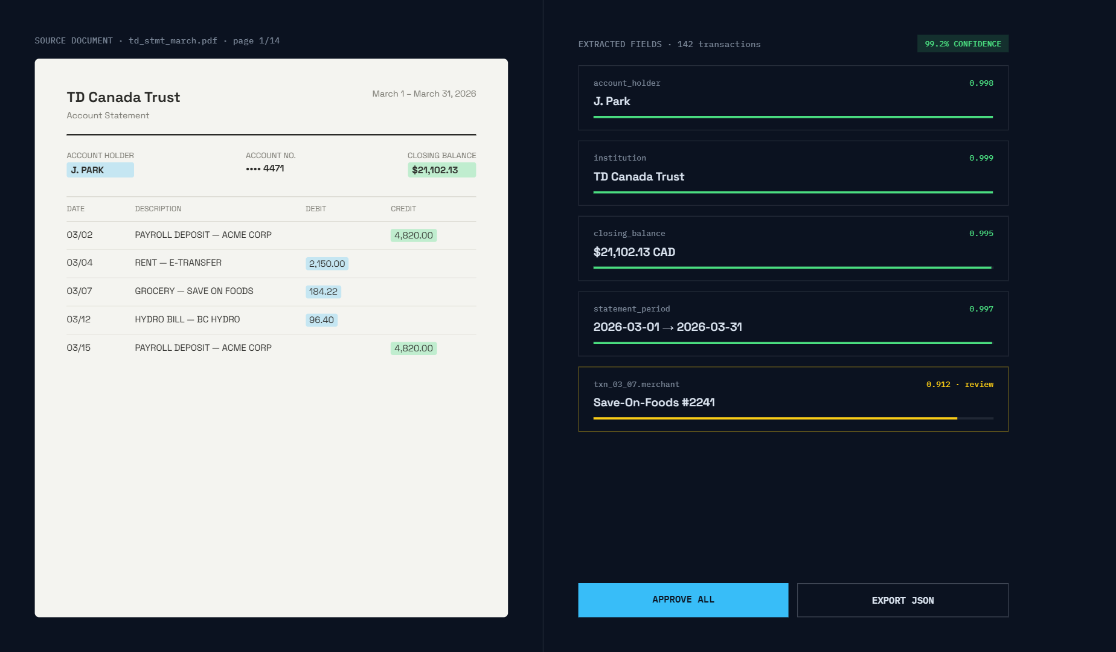Click the TD Canada Trust statement heading

(123, 97)
